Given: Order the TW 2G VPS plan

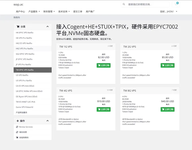Looking at the screenshot, I should coord(167,65).
